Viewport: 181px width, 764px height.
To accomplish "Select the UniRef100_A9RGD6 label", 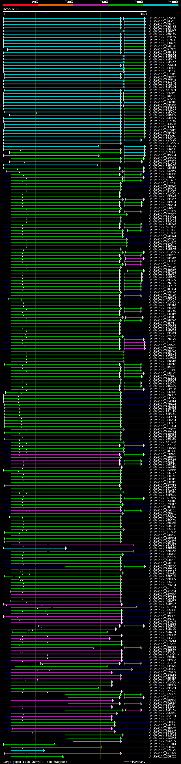I will click(162, 669).
